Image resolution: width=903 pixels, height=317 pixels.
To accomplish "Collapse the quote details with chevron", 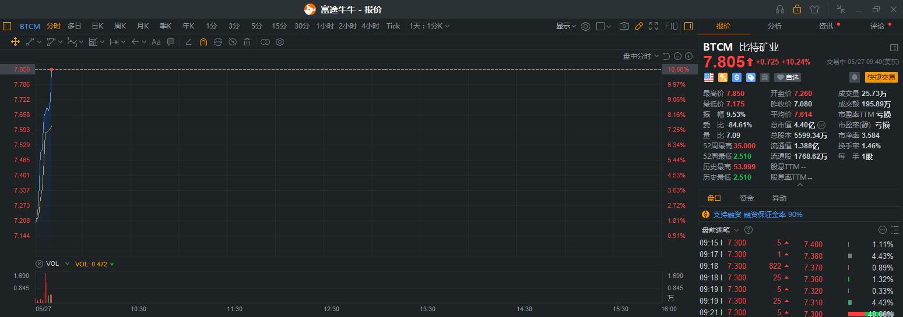I will pyautogui.click(x=800, y=185).
